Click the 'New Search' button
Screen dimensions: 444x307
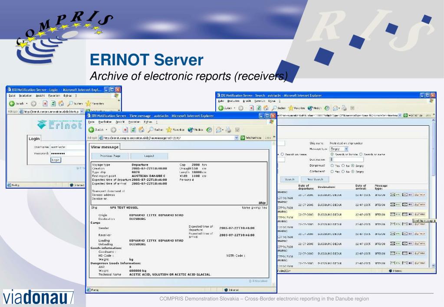315,179
